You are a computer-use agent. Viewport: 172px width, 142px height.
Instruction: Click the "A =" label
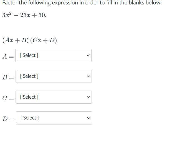point(8,56)
